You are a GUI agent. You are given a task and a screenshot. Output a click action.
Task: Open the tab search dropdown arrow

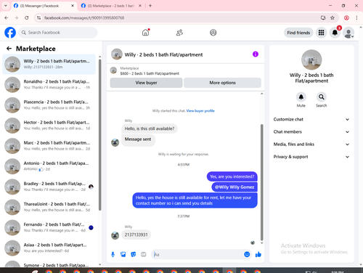click(6, 6)
